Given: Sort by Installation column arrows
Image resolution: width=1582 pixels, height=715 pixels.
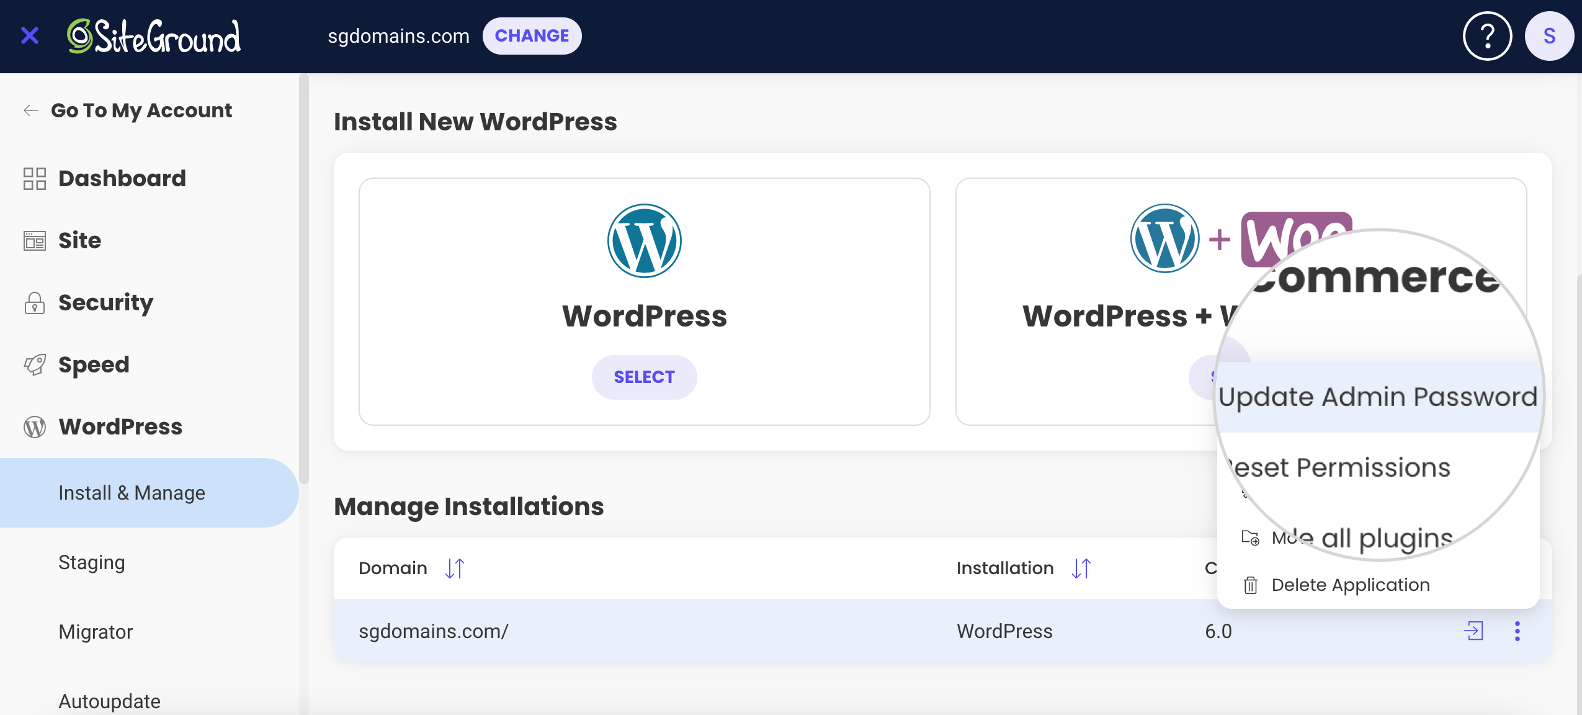Looking at the screenshot, I should 1081,569.
